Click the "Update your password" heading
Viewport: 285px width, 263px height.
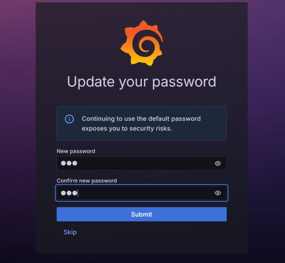[141, 82]
